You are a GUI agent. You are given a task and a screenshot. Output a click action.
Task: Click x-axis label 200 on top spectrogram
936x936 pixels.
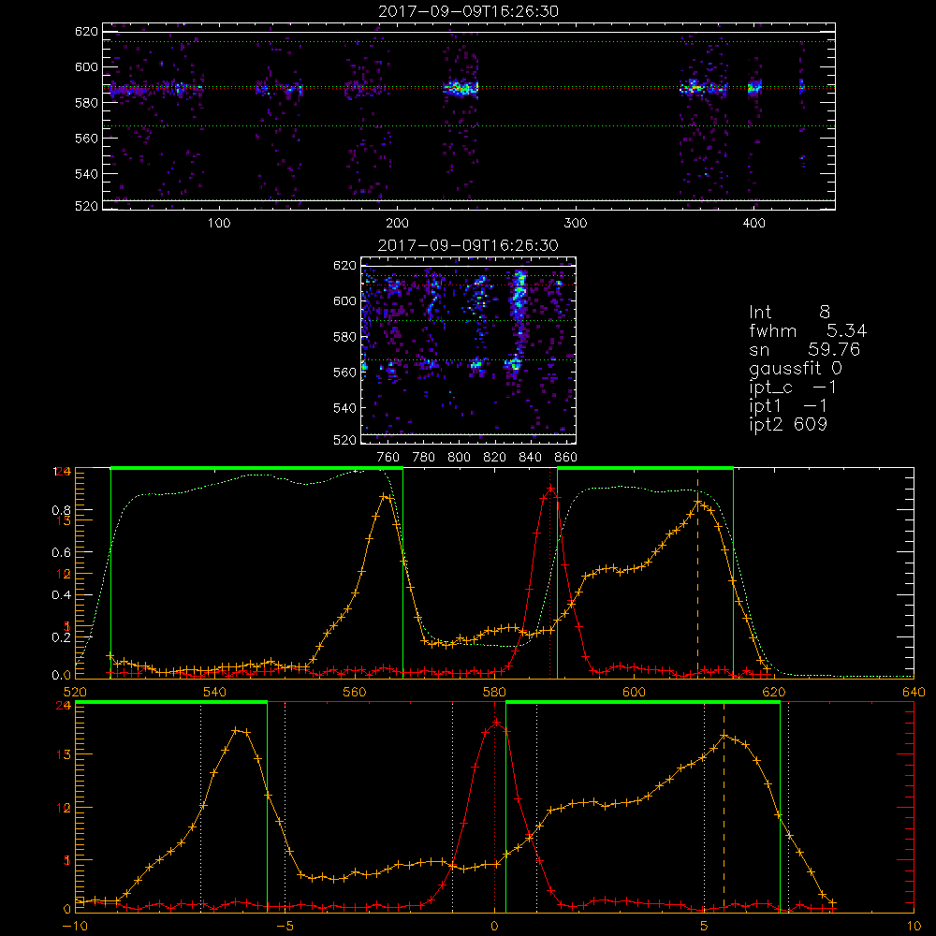[397, 224]
